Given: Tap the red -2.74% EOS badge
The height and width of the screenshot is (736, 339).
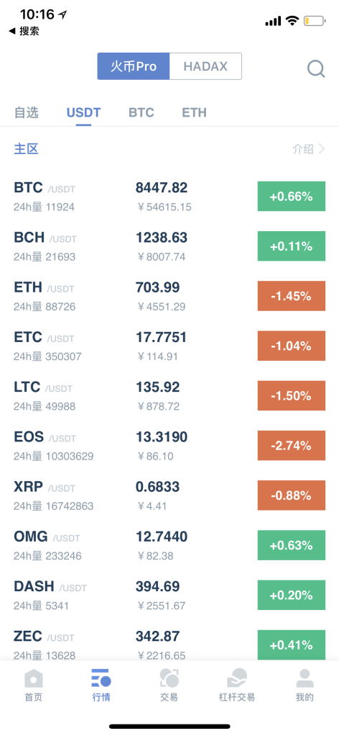Looking at the screenshot, I should 292,446.
